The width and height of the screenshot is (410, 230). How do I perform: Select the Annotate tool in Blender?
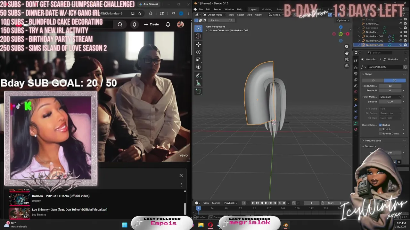tap(198, 76)
